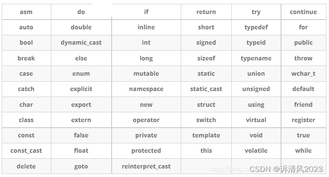Select the 'protected' table cell
Viewport: 329px width, 177px height.
point(146,151)
